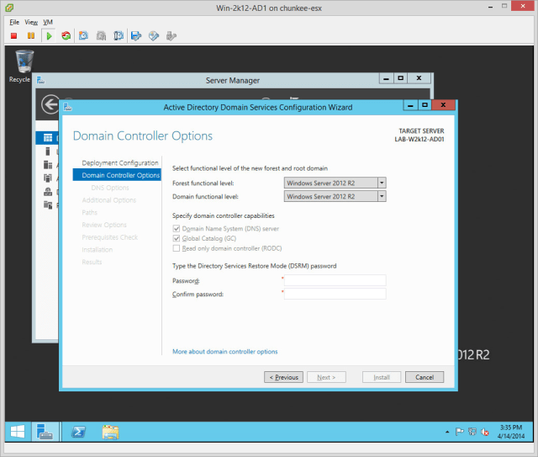The height and width of the screenshot is (457, 538).
Task: Maximize the AD DS Configuration Wizard
Action: coord(425,105)
